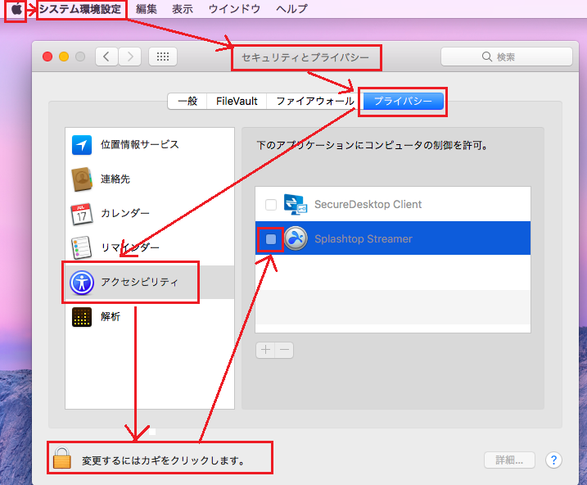Viewport: 587px width, 485px height.
Task: Go forward with the right chevron button
Action: [130, 57]
